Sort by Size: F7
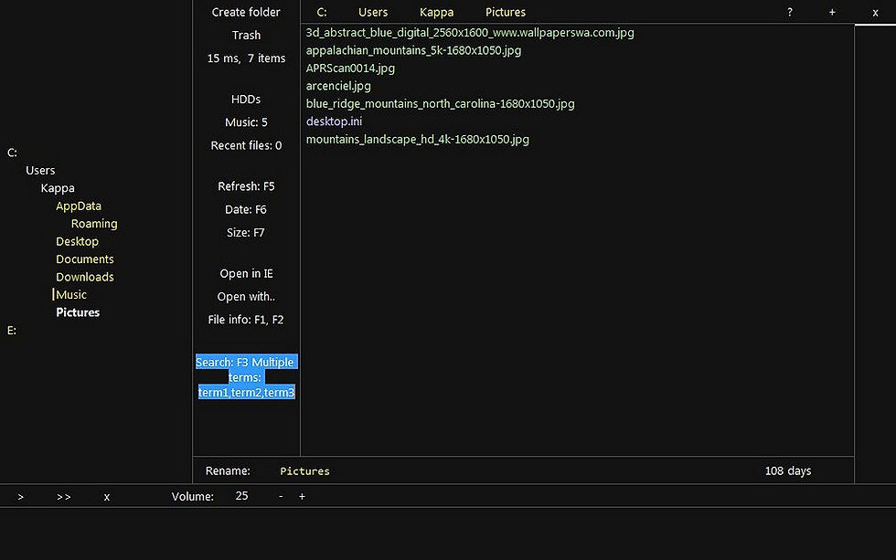This screenshot has width=896, height=560. [x=246, y=233]
